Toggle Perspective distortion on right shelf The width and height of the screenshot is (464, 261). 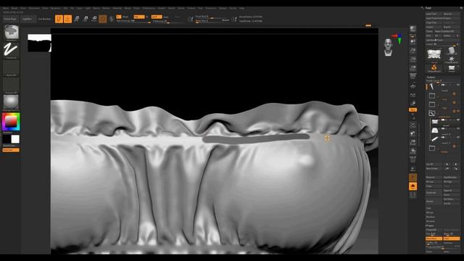(x=413, y=77)
